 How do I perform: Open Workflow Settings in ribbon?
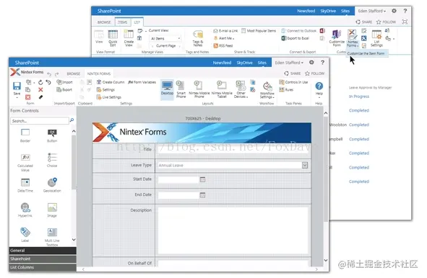click(267, 90)
